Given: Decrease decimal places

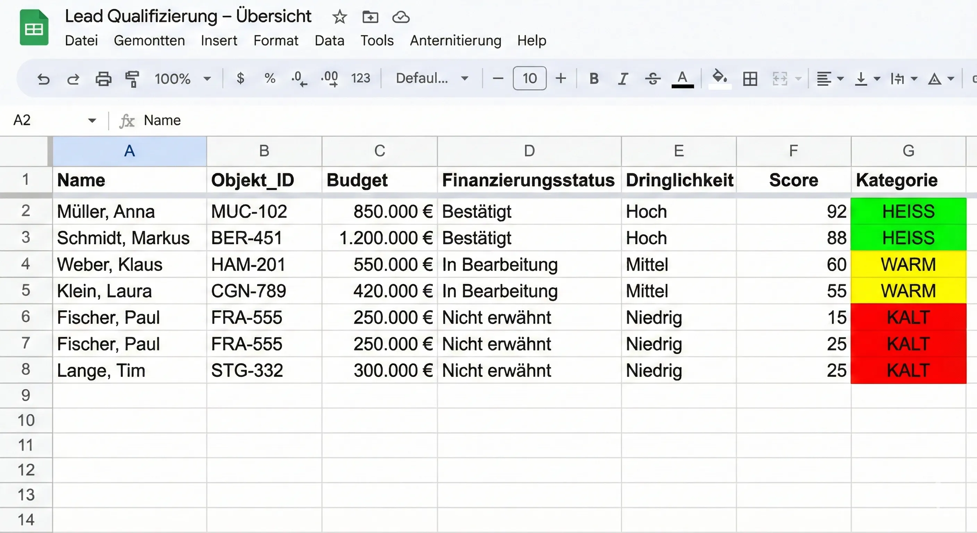Looking at the screenshot, I should [299, 78].
